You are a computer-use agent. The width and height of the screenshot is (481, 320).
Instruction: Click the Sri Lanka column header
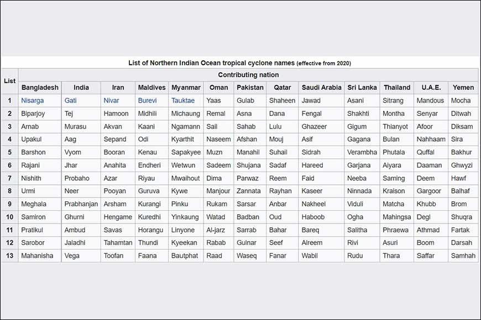[x=362, y=87]
